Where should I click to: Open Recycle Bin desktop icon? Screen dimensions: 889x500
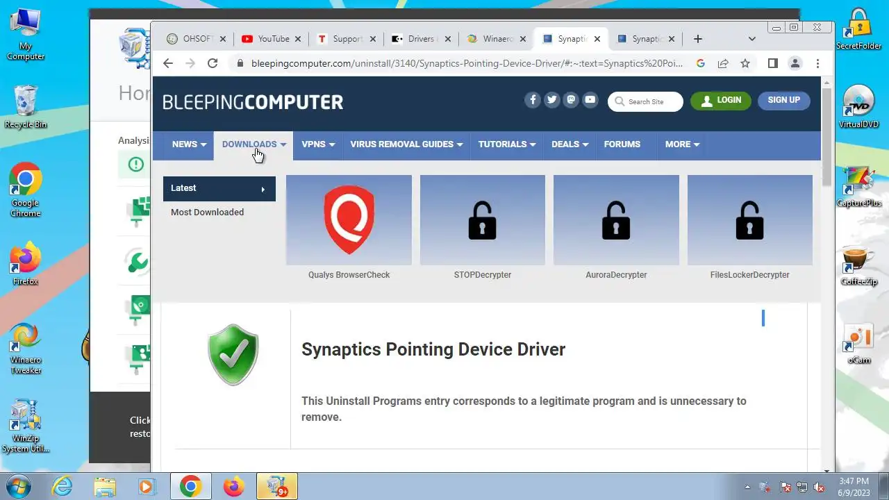[x=26, y=106]
